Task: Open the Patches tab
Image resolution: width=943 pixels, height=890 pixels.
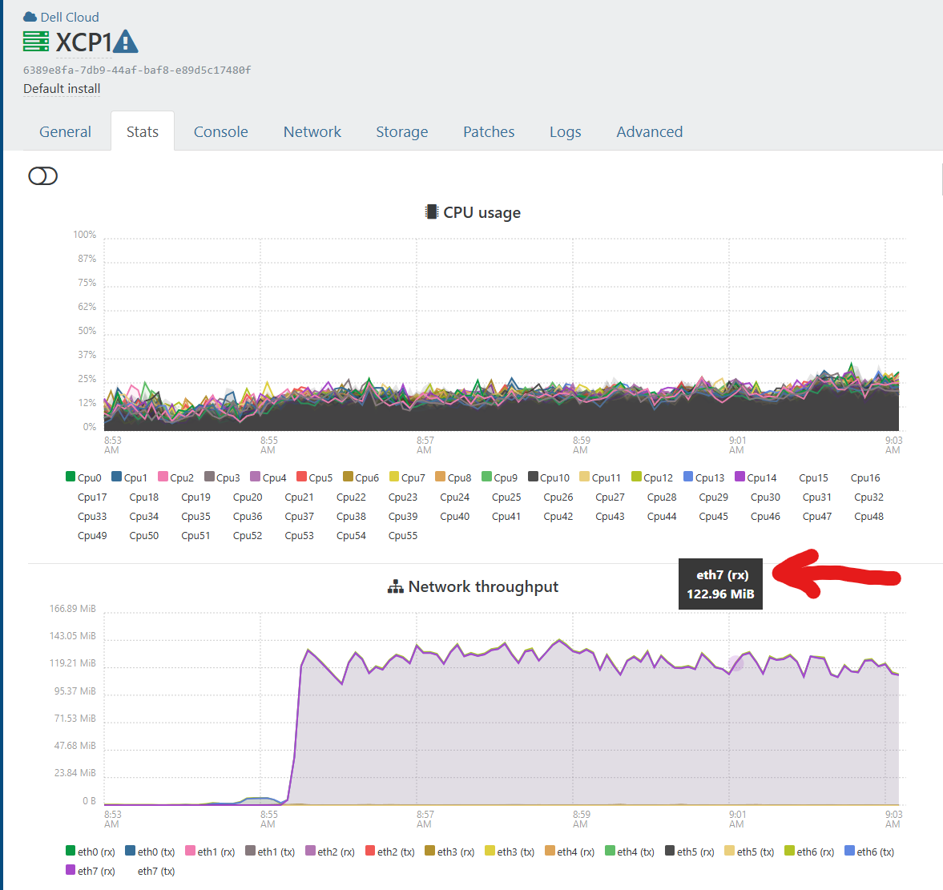Action: click(489, 132)
